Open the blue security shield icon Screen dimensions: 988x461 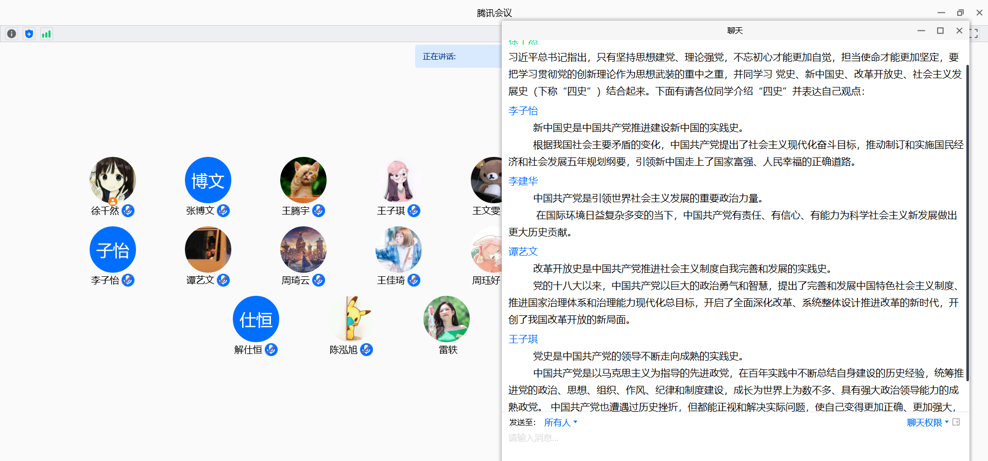point(29,34)
